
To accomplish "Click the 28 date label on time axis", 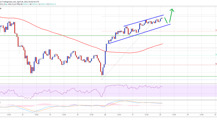I will pos(160,115).
